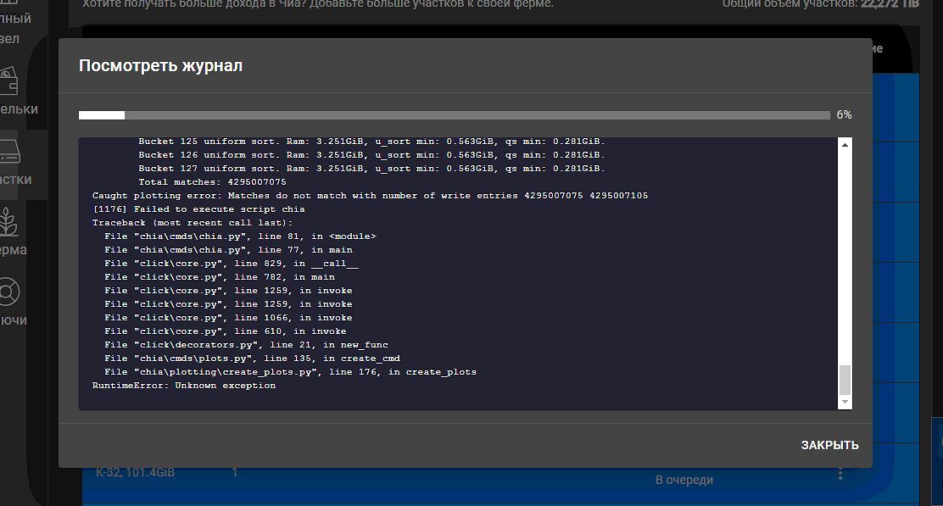Screen dimensions: 943x506
Task: Select the 'Caught plotting error' log line
Action: (370, 196)
